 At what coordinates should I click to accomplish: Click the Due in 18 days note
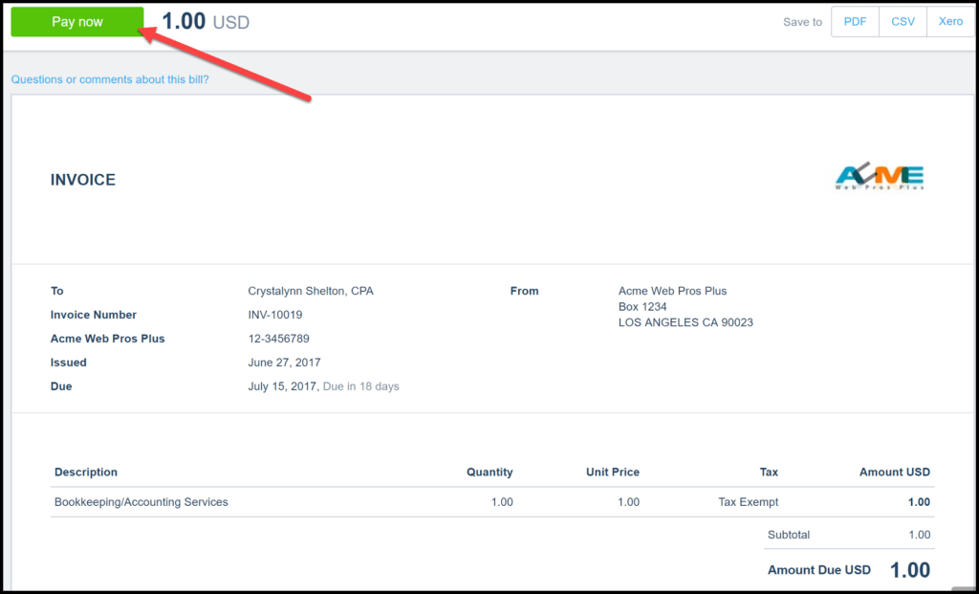[x=360, y=386]
